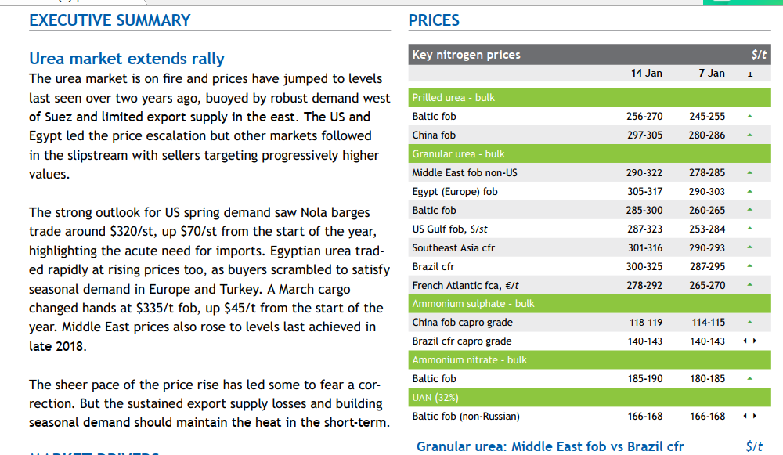
Task: Click the Ammonium sulphate - bulk header bar
Action: click(590, 304)
